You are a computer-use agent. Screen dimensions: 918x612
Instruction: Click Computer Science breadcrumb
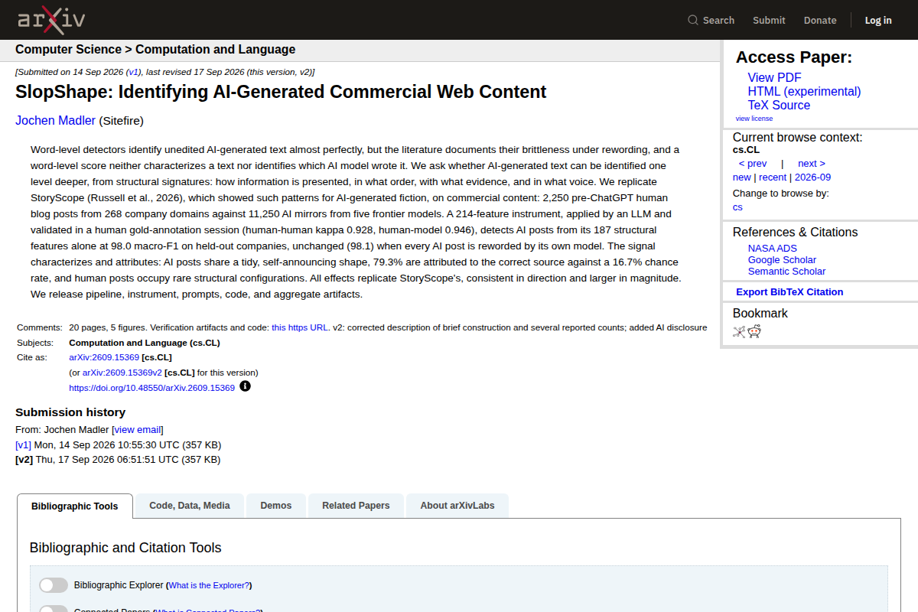point(68,49)
